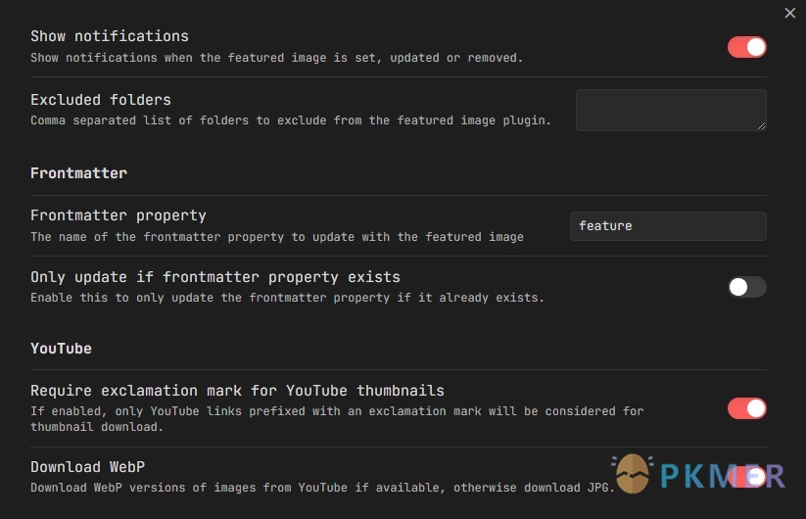The height and width of the screenshot is (519, 806).
Task: Select the YouTube section heading
Action: [61, 349]
